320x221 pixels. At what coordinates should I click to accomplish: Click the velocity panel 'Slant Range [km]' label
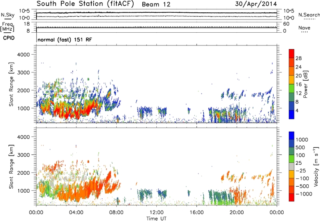tap(11, 167)
